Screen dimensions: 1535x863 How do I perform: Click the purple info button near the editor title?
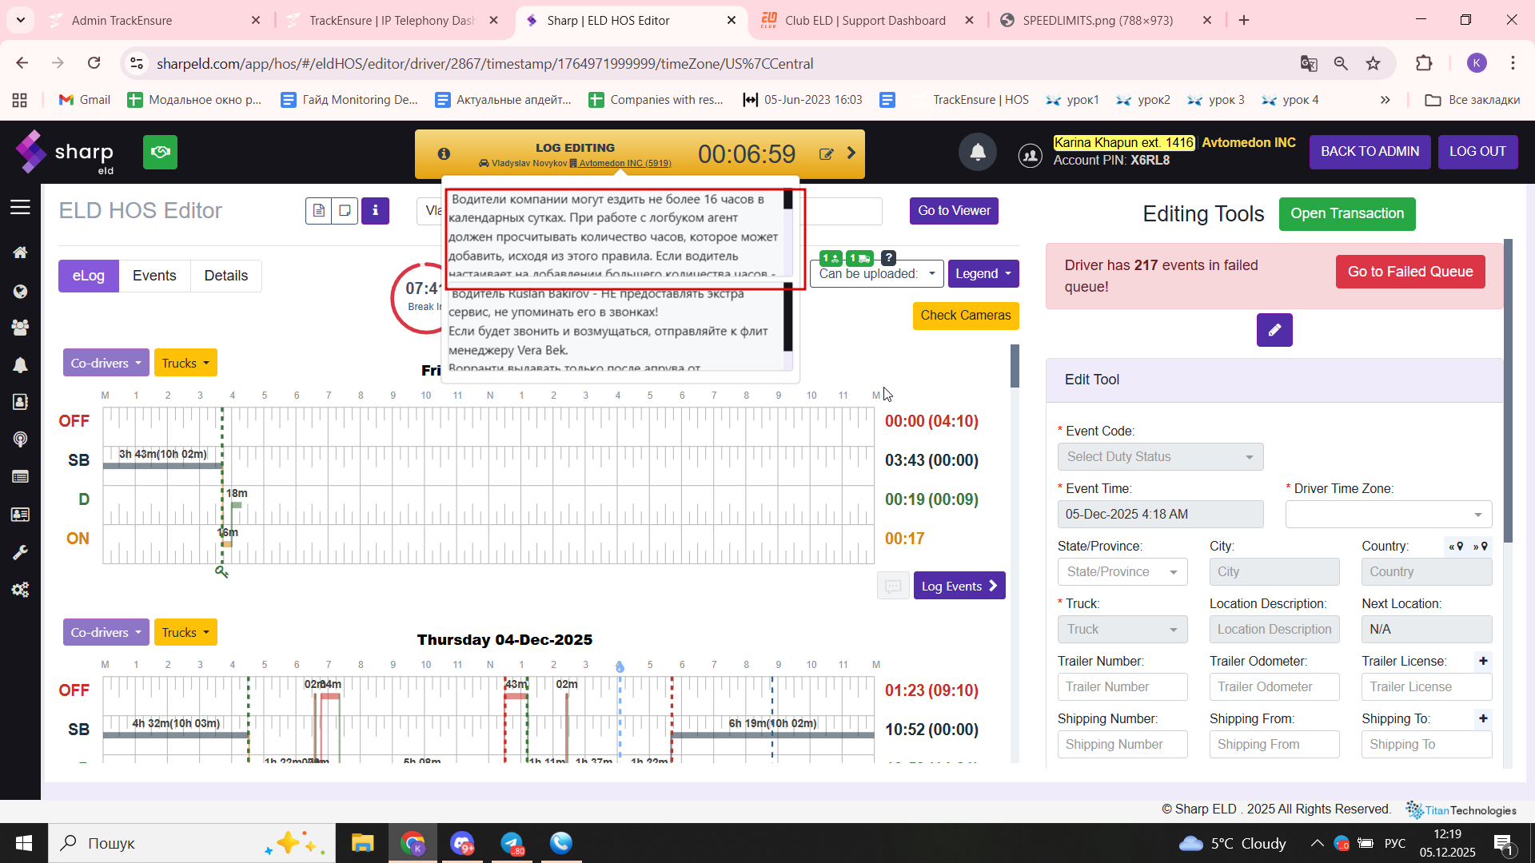click(x=375, y=211)
